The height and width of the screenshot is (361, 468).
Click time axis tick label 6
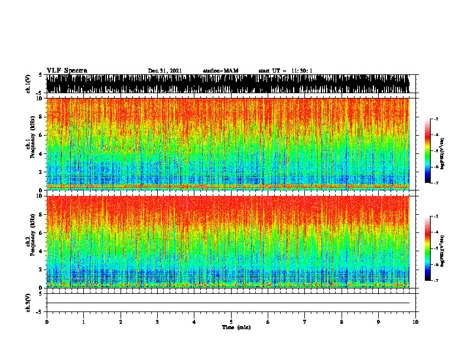(x=268, y=322)
